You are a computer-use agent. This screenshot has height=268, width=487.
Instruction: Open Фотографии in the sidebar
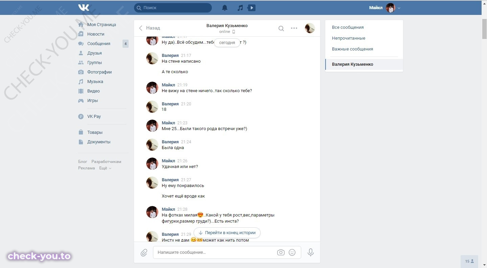(99, 72)
